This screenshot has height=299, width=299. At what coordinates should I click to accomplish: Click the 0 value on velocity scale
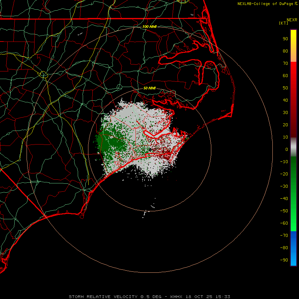(x=287, y=149)
